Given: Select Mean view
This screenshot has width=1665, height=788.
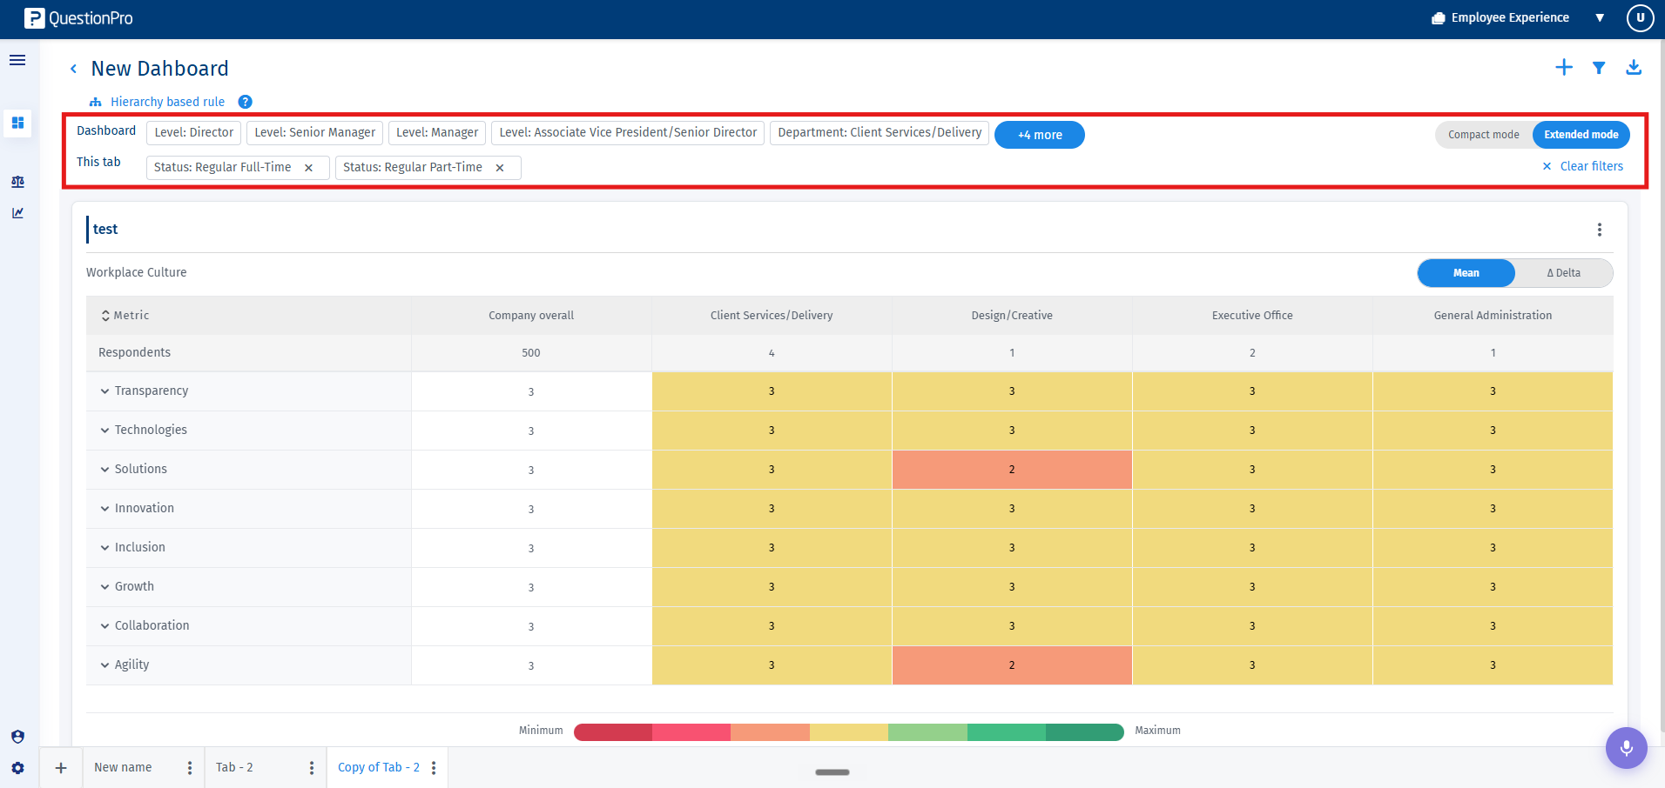Looking at the screenshot, I should pos(1466,273).
